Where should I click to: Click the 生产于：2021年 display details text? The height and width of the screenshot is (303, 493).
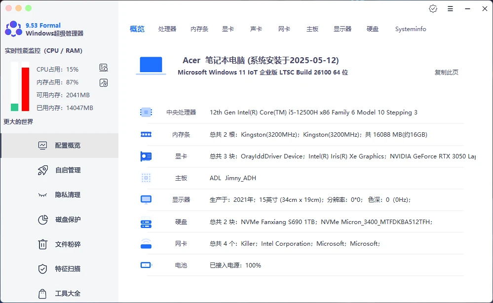(x=310, y=199)
